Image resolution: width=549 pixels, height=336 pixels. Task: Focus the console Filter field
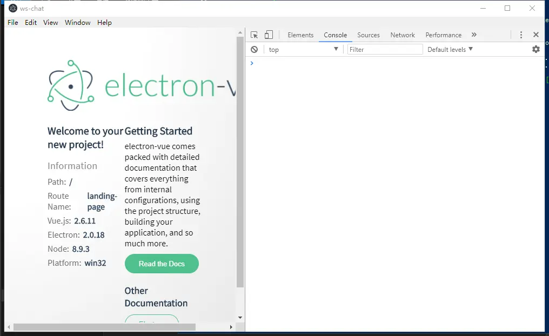click(x=385, y=49)
